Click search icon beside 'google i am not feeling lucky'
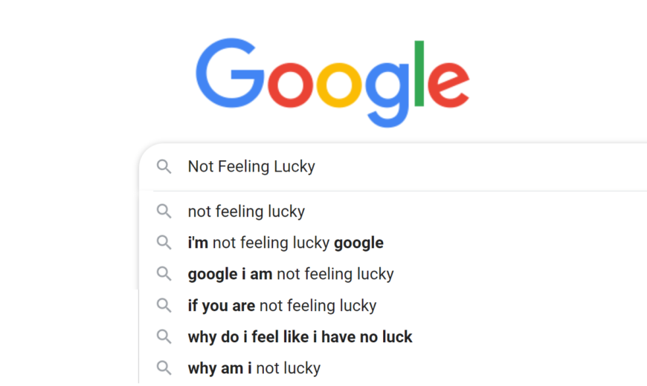Image resolution: width=647 pixels, height=386 pixels. point(164,274)
